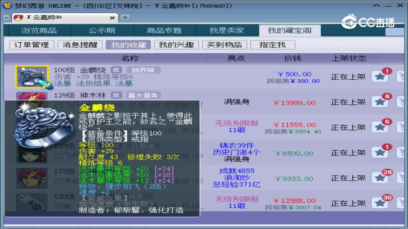
Task: Close the 云嘉帅 window tab
Action: 112,18
